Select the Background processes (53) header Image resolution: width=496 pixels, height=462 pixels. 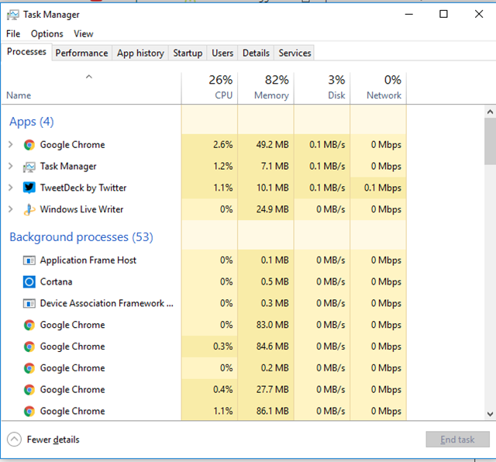coord(81,237)
